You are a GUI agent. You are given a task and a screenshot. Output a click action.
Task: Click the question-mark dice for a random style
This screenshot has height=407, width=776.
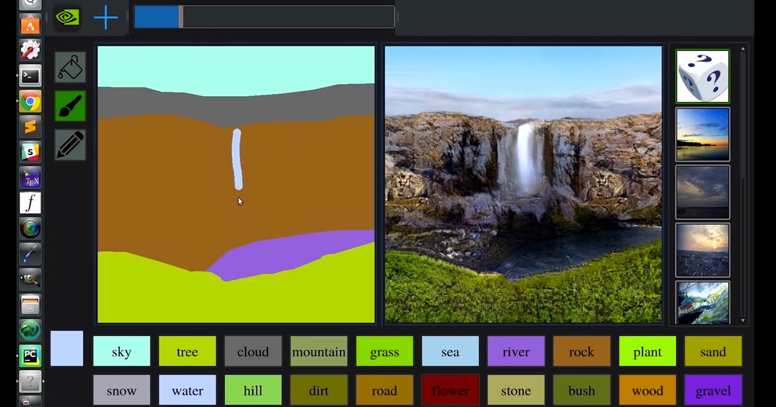tap(702, 75)
